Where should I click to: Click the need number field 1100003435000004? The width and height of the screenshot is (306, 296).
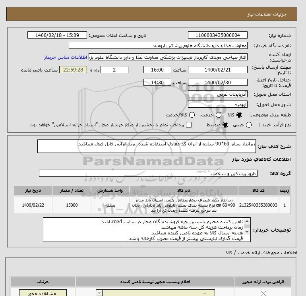(x=218, y=35)
